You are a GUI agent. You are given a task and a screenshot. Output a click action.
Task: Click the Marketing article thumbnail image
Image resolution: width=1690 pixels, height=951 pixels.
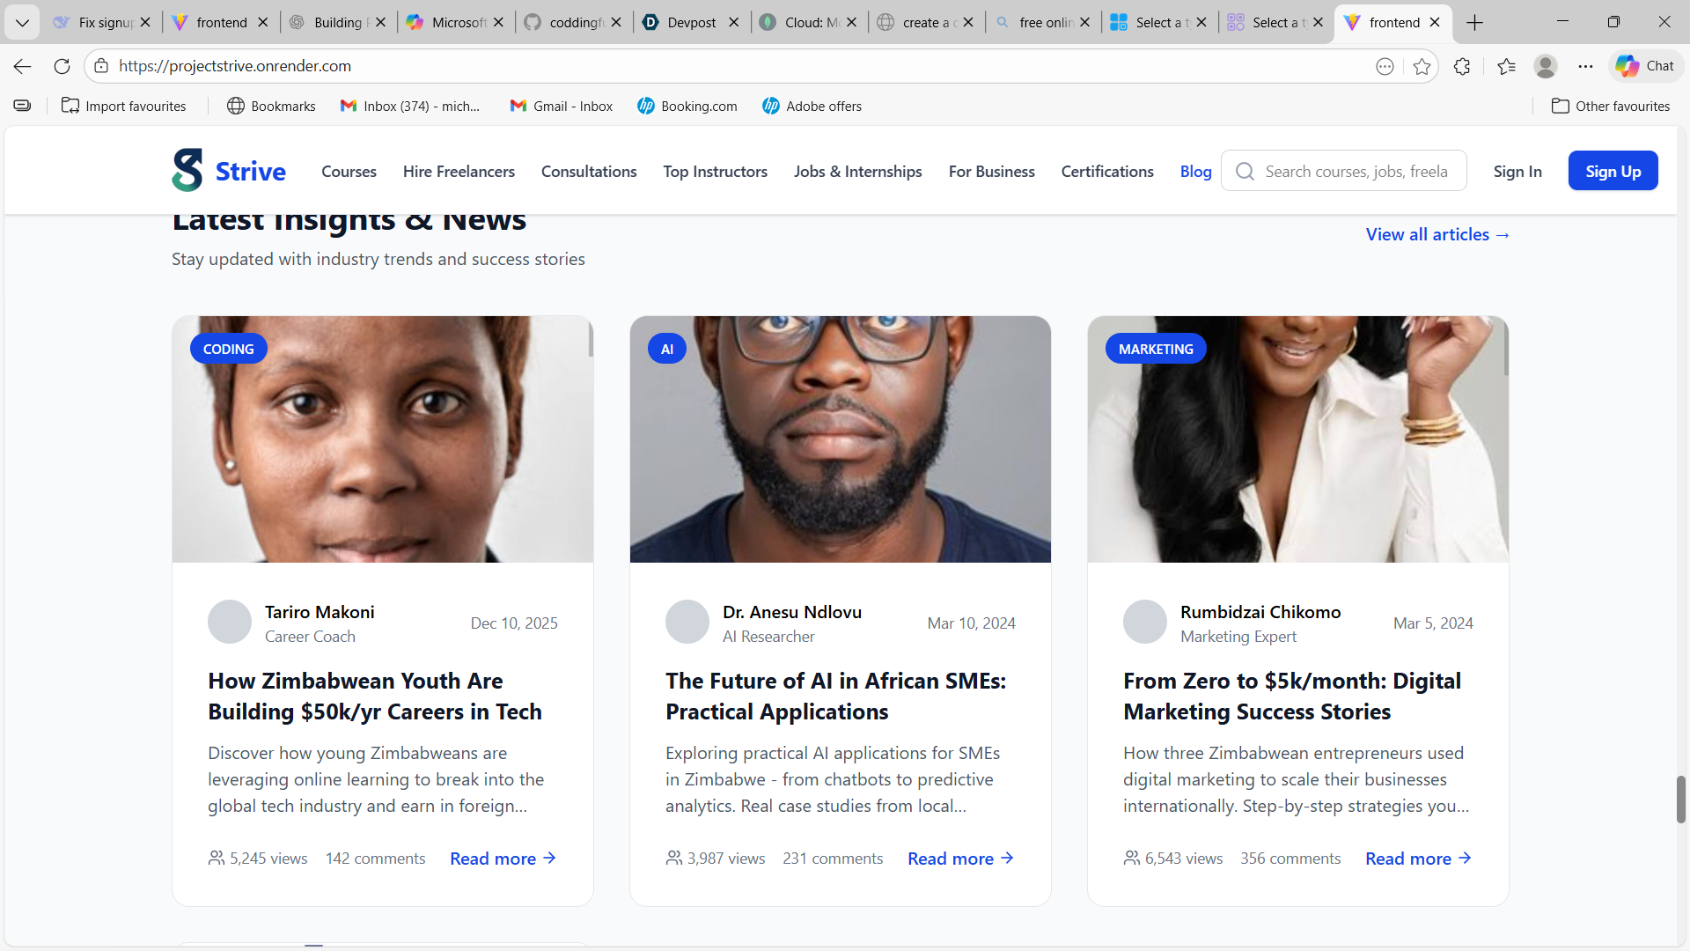click(1297, 440)
